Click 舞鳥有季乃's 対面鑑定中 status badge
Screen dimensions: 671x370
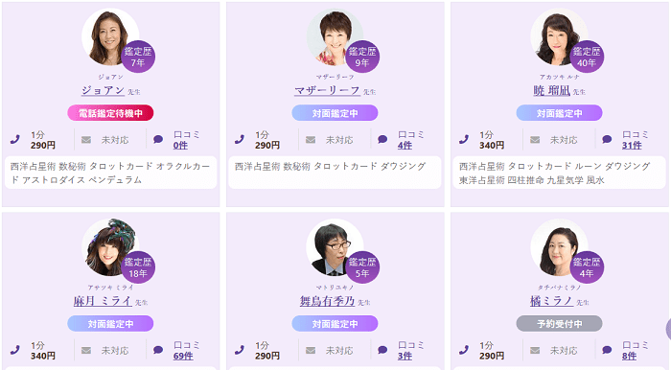335,323
